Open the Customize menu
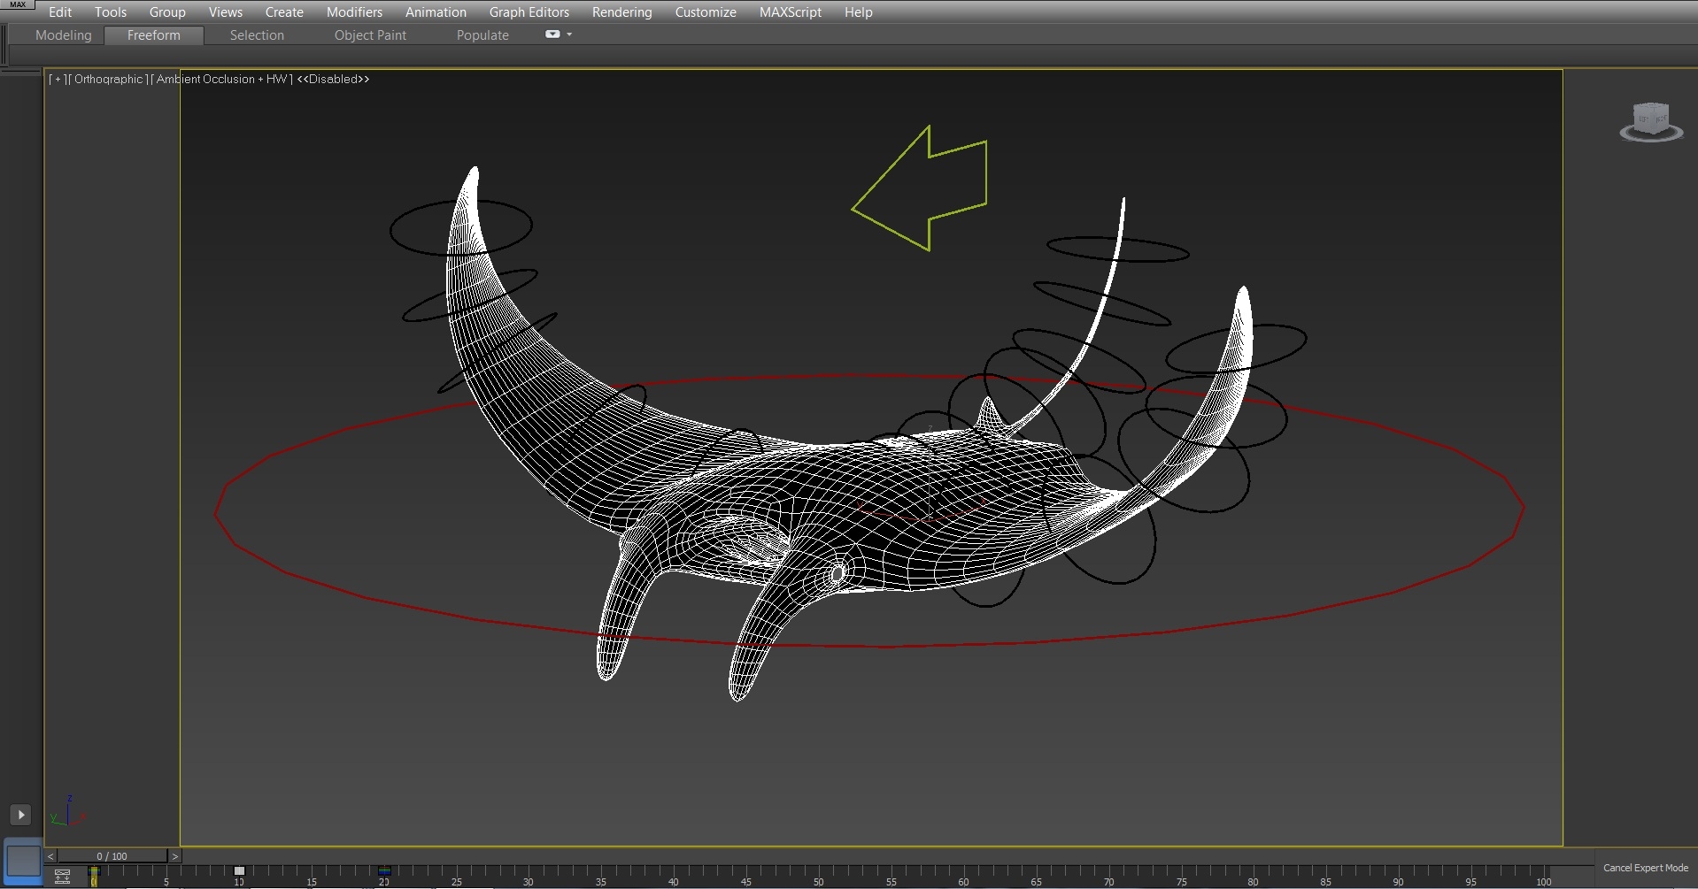The width and height of the screenshot is (1698, 889). click(x=705, y=11)
